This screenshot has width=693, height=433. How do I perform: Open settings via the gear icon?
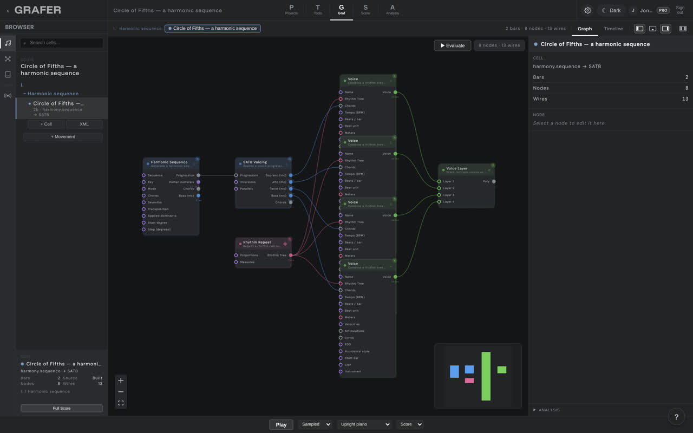coord(587,10)
